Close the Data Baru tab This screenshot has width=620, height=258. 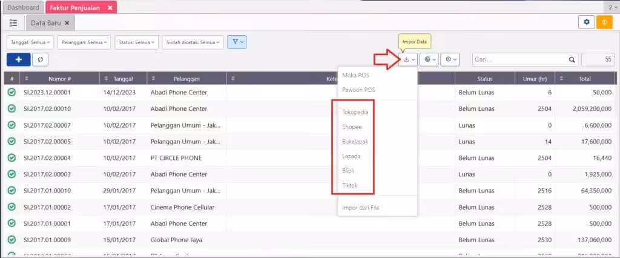tap(67, 23)
